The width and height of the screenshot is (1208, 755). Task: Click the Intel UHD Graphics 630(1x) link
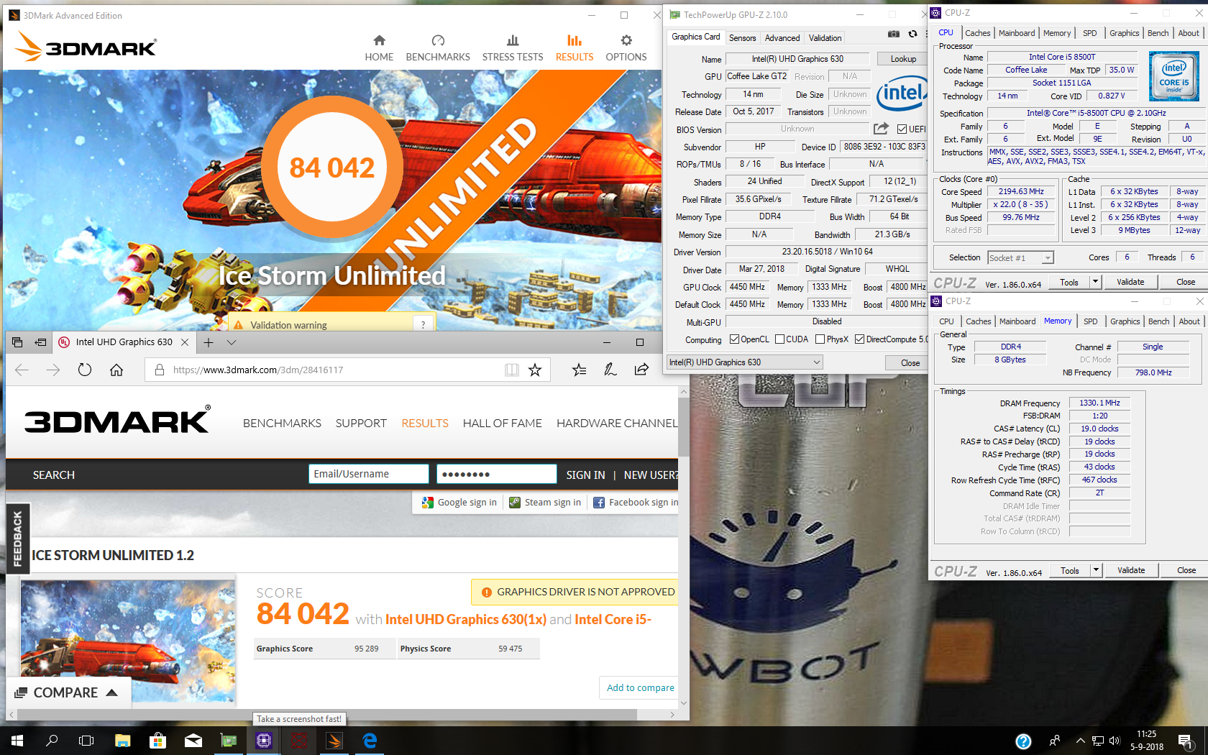465,619
